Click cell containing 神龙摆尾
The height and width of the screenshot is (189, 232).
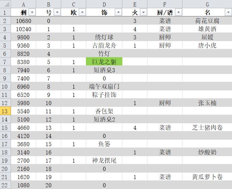[104, 160]
